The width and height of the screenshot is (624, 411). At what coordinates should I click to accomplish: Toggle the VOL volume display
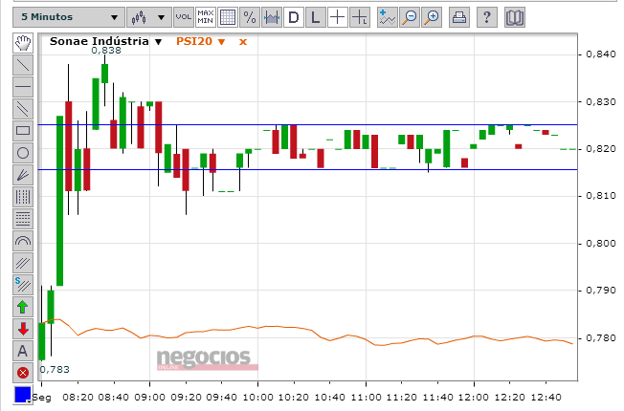coord(184,17)
